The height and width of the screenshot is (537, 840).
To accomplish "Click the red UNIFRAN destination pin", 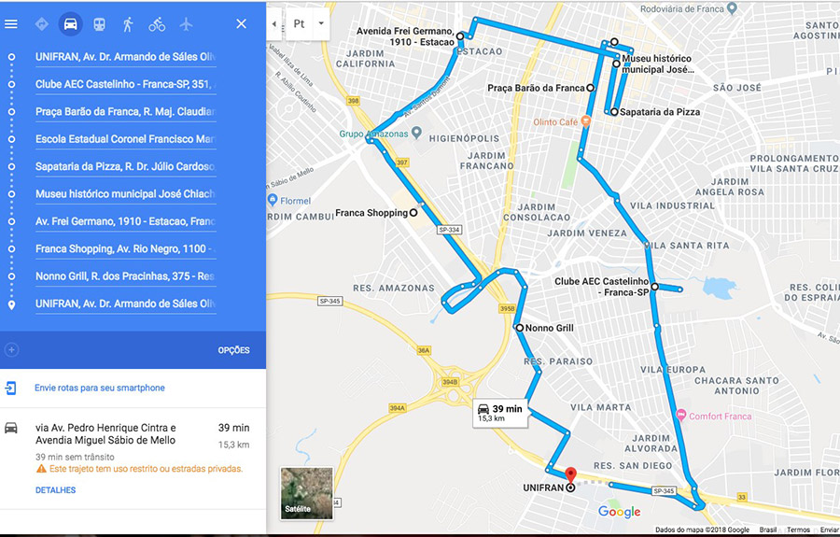I will coord(571,476).
